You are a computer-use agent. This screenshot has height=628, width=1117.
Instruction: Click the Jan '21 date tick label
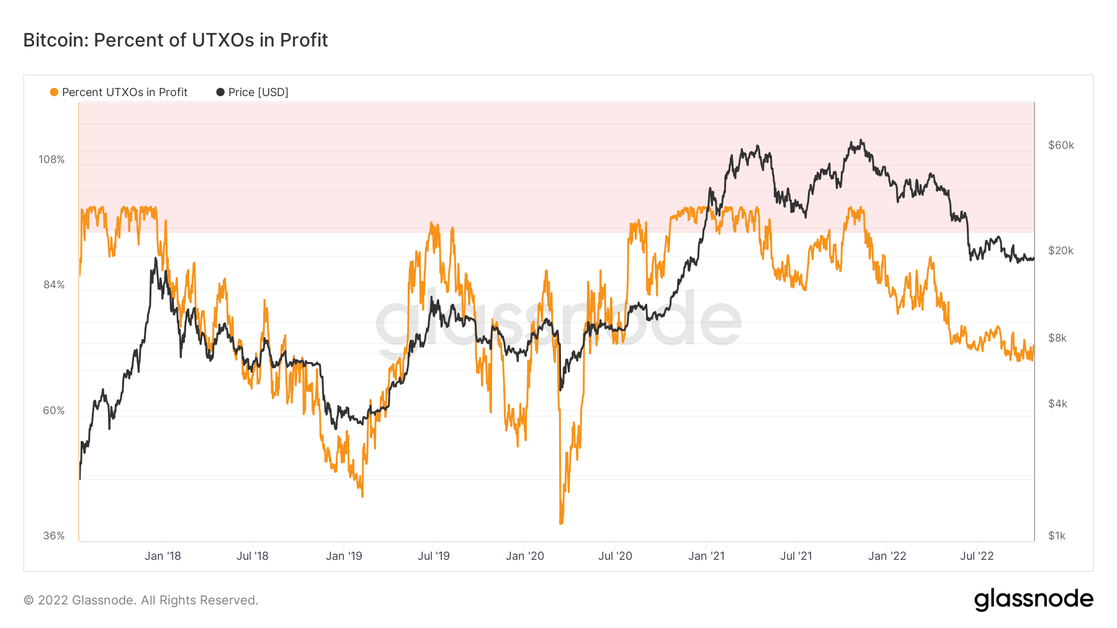click(x=706, y=556)
